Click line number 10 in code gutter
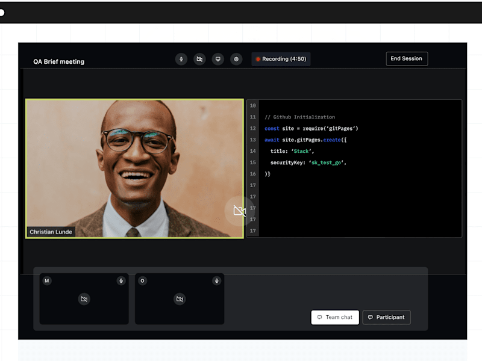Viewport: 482px width, 361px height. pos(252,106)
